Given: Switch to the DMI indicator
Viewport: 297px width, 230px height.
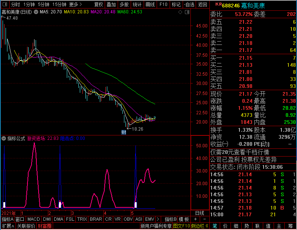Looking at the screenshot, I should pyautogui.click(x=47, y=219).
